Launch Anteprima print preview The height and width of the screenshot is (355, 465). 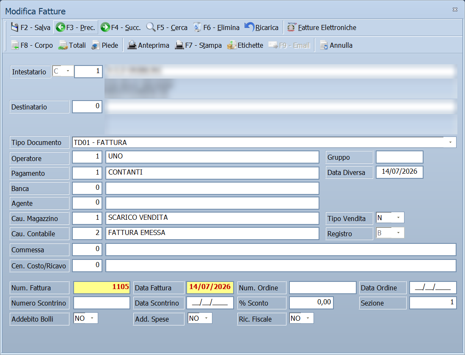148,45
